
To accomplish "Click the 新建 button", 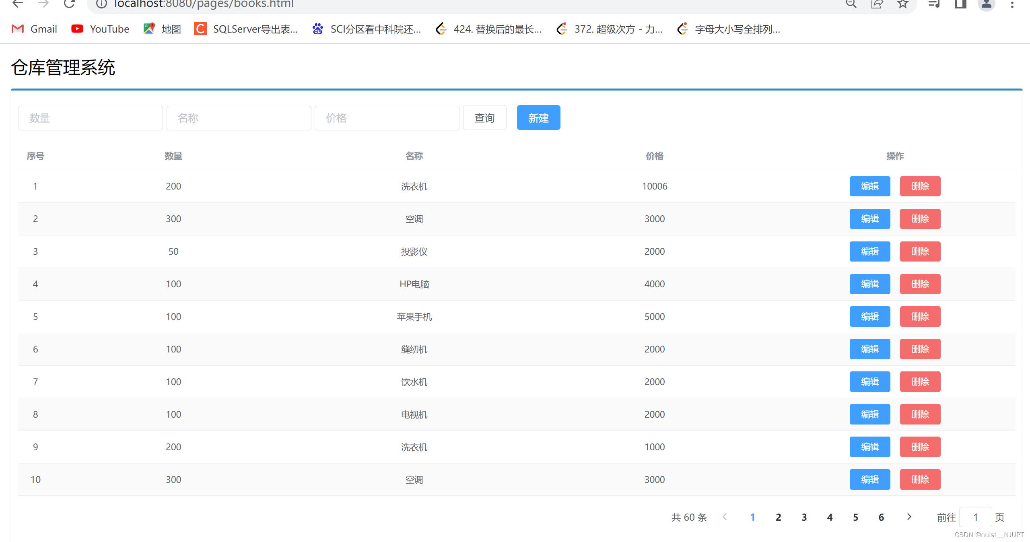I will coord(538,117).
